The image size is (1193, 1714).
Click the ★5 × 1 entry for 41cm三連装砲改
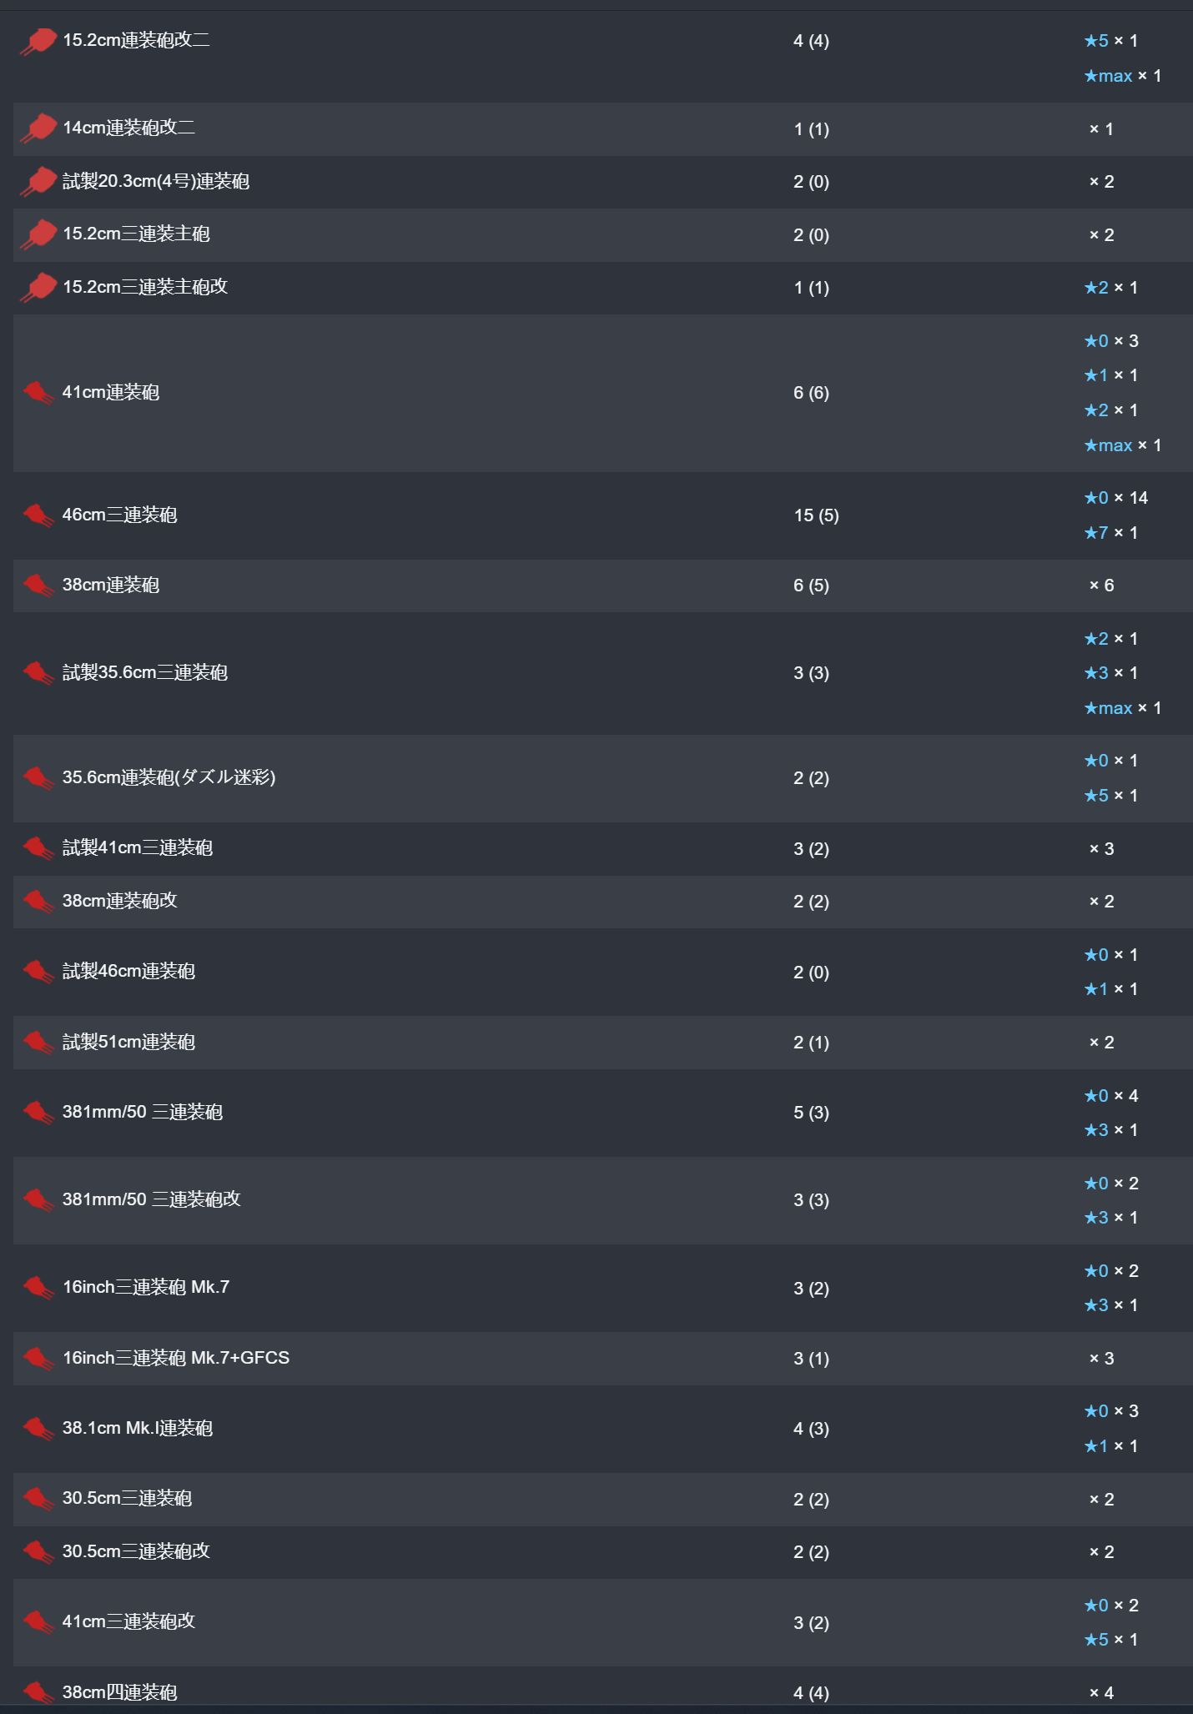[1111, 1639]
